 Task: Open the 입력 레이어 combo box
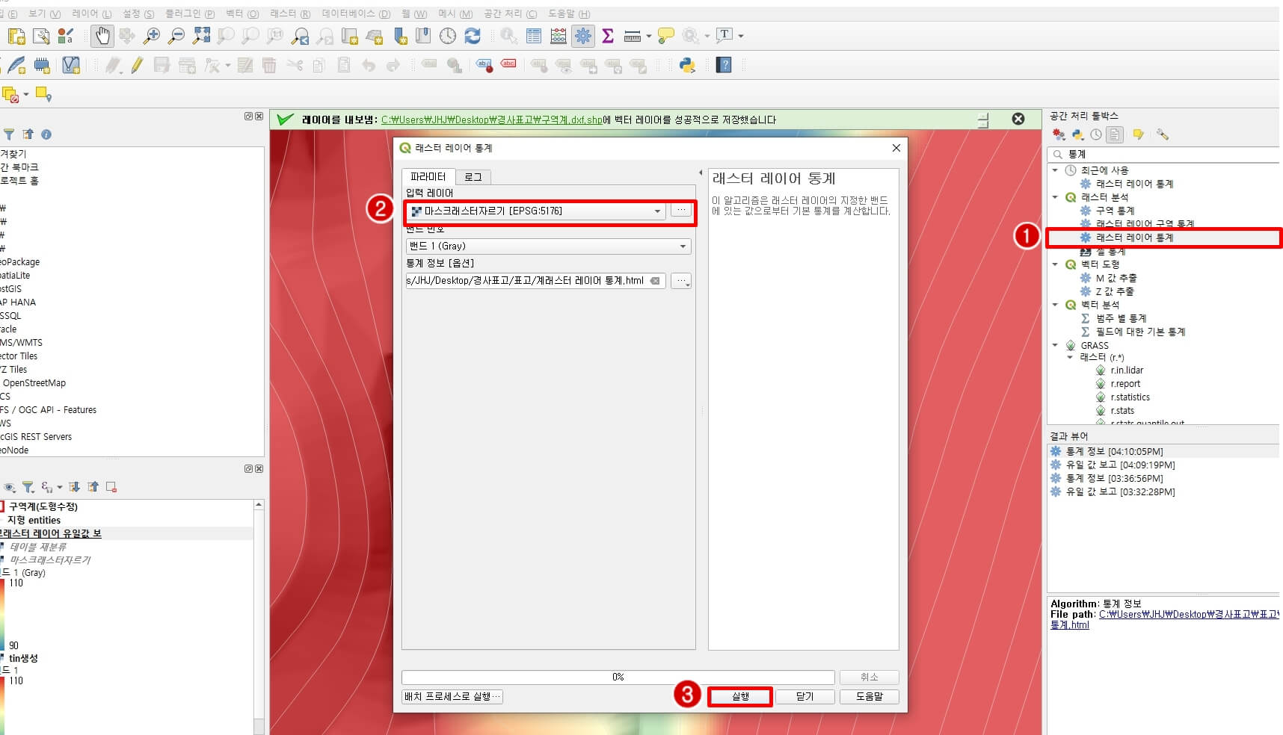(x=535, y=211)
